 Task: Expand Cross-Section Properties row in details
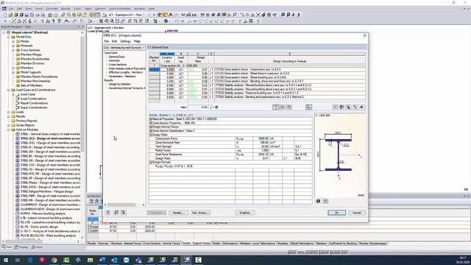coord(151,123)
